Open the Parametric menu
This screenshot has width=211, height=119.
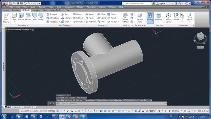pyautogui.click(x=91, y=7)
